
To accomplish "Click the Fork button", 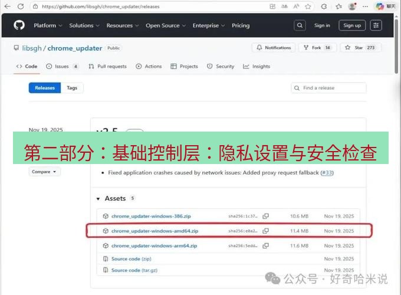I will click(317, 48).
